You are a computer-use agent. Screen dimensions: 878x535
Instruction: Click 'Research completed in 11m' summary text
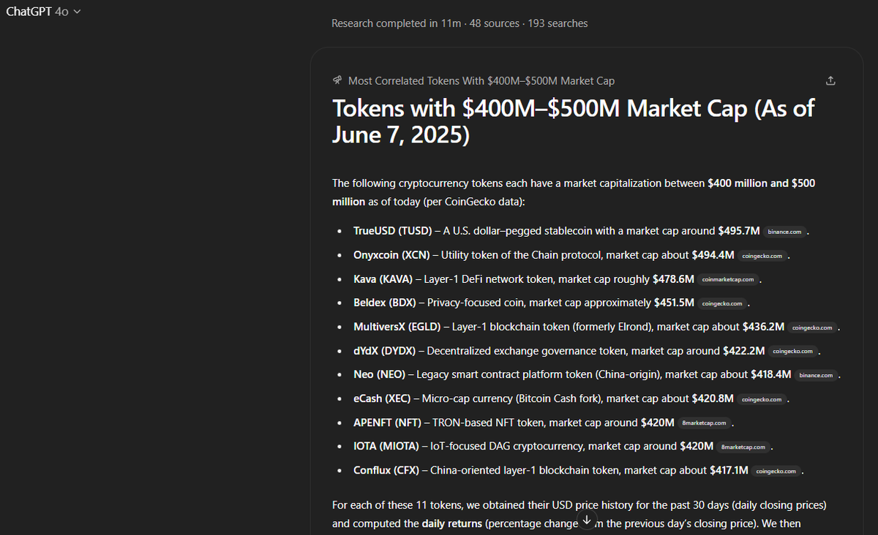(x=397, y=23)
